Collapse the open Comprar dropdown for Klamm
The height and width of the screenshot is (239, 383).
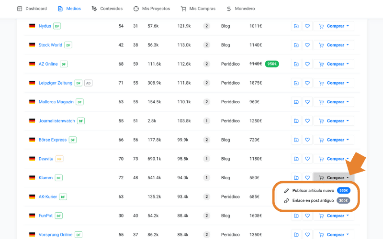pyautogui.click(x=334, y=178)
